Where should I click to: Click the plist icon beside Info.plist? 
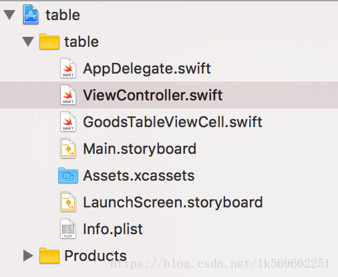pyautogui.click(x=68, y=229)
